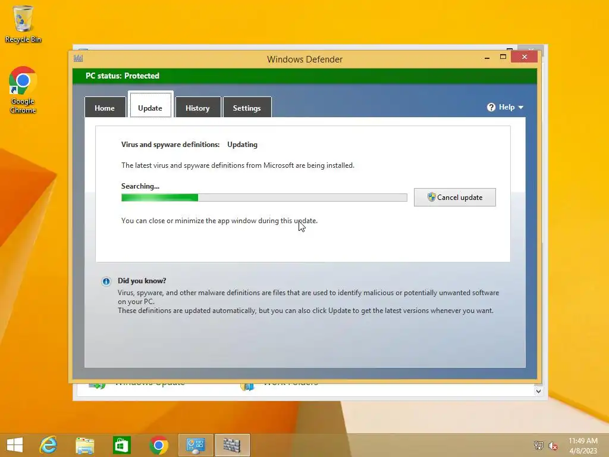Close the Windows Defender window

click(x=525, y=57)
